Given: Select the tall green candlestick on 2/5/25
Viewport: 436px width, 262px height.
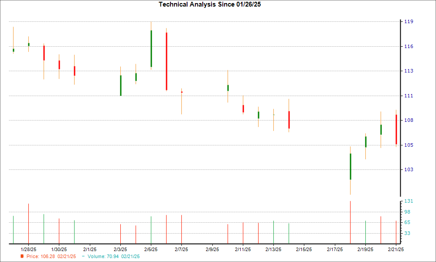Looking at the screenshot, I should [x=150, y=48].
